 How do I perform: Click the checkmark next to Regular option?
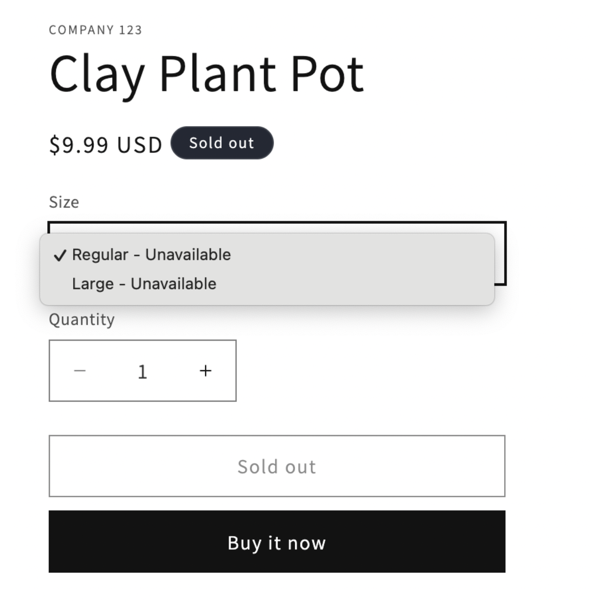[x=61, y=255]
